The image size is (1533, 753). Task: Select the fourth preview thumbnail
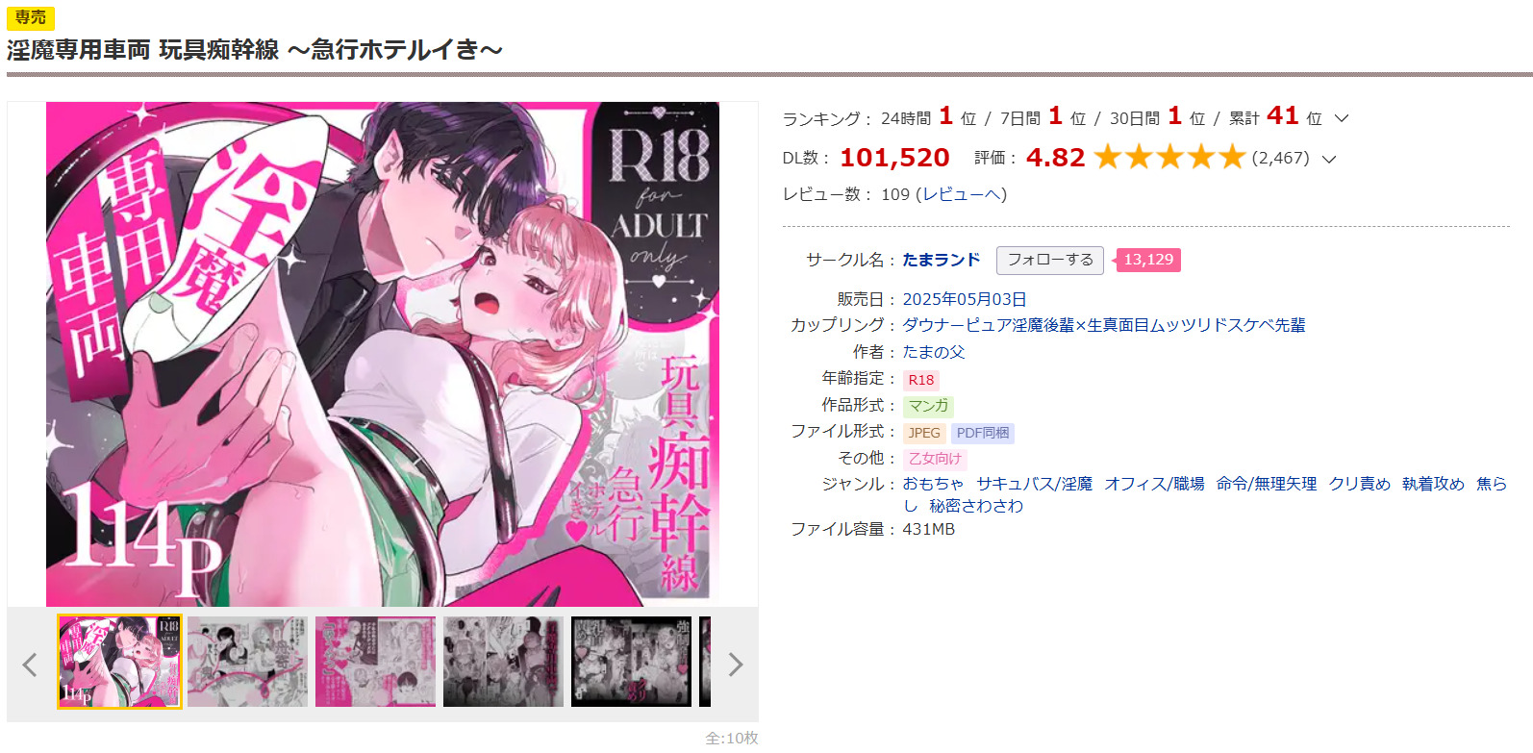tap(503, 662)
